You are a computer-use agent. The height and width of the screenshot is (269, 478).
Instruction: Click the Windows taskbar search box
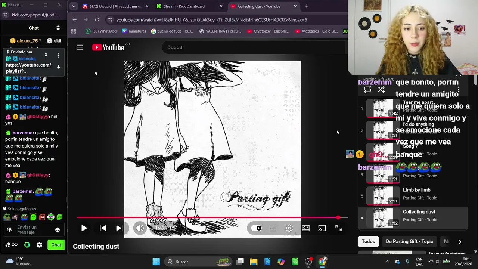click(x=198, y=262)
